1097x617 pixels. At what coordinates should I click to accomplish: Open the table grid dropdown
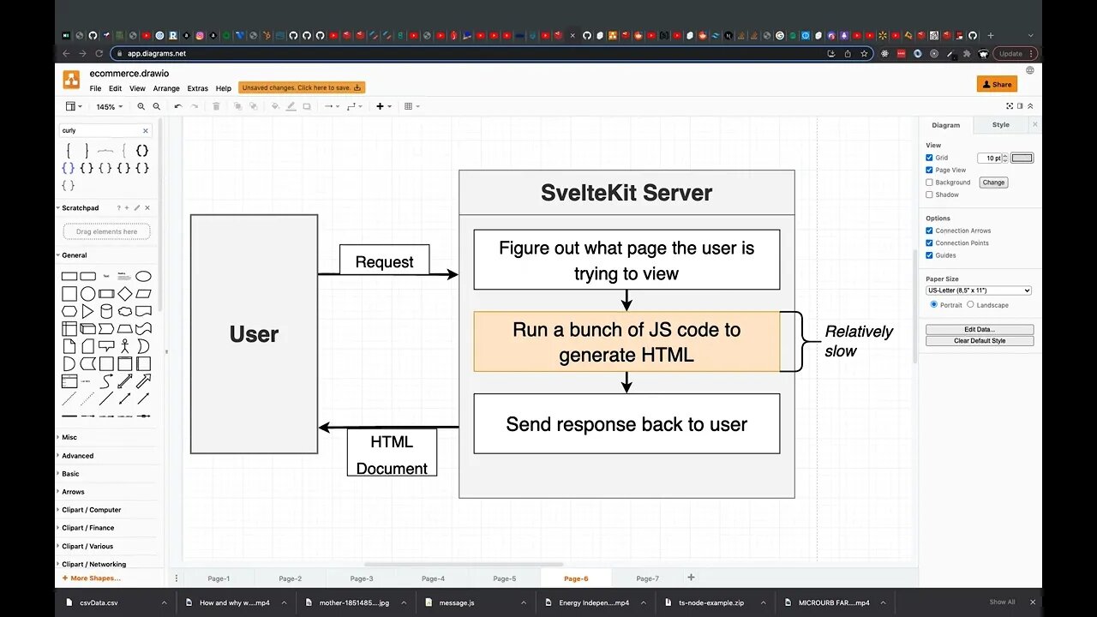pos(411,106)
